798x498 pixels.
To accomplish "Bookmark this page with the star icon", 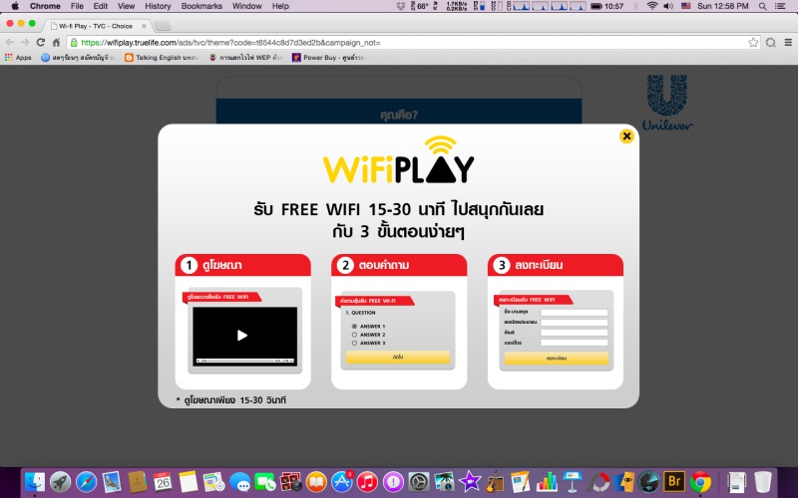I will pyautogui.click(x=753, y=43).
